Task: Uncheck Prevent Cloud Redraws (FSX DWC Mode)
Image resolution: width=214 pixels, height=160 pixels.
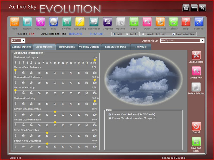Action: coord(110,114)
